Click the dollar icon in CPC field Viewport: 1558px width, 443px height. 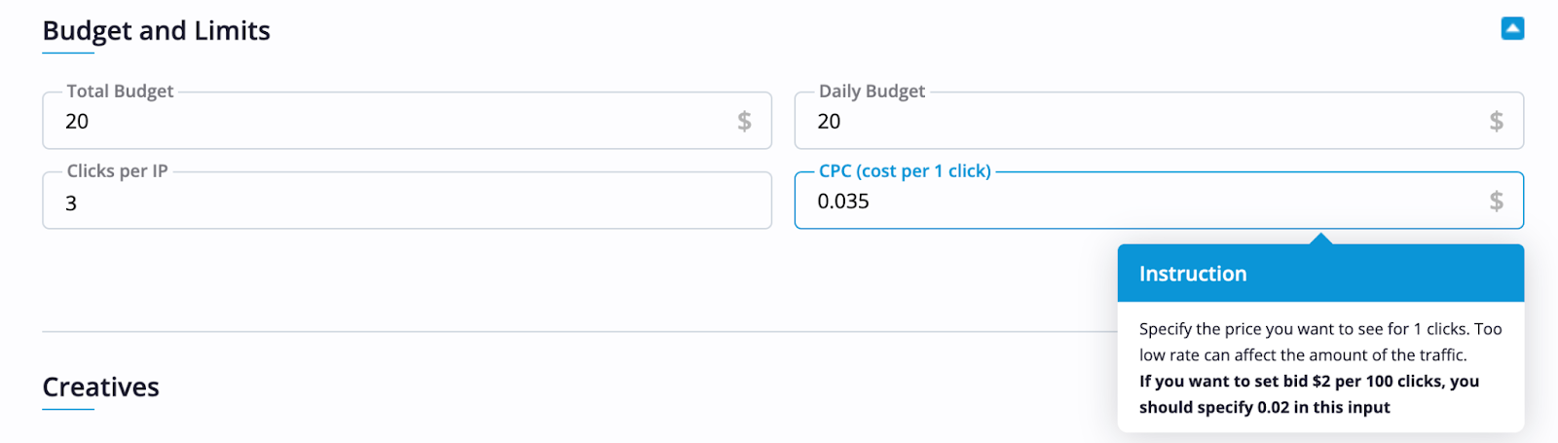pyautogui.click(x=1497, y=201)
